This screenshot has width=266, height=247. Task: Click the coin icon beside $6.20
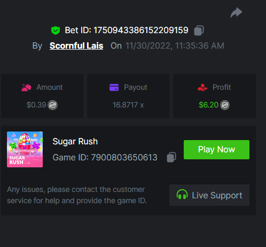(225, 105)
